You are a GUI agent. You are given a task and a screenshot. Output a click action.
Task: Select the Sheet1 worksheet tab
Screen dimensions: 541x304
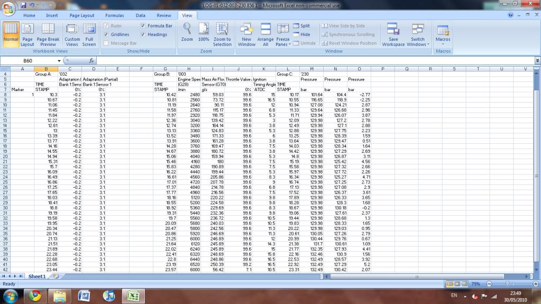coord(37,277)
